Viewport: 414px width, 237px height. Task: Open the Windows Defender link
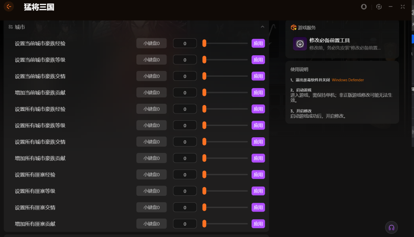[x=348, y=80]
